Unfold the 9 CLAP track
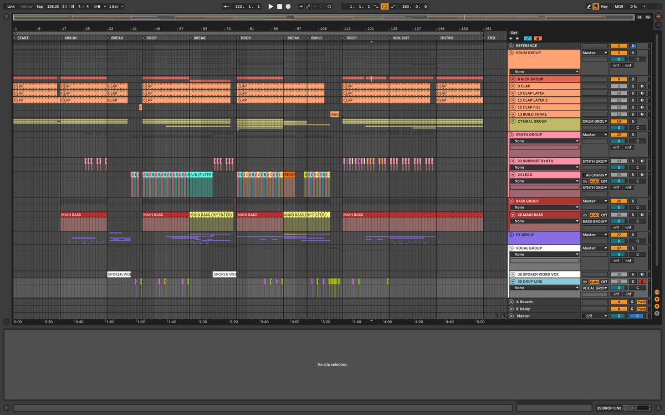 click(513, 86)
